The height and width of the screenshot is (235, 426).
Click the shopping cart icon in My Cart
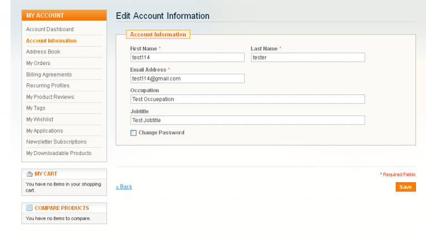point(29,174)
